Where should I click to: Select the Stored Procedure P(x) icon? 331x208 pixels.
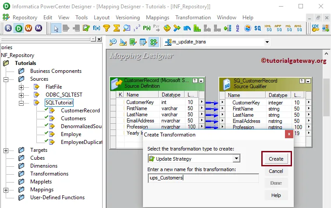click(147, 28)
